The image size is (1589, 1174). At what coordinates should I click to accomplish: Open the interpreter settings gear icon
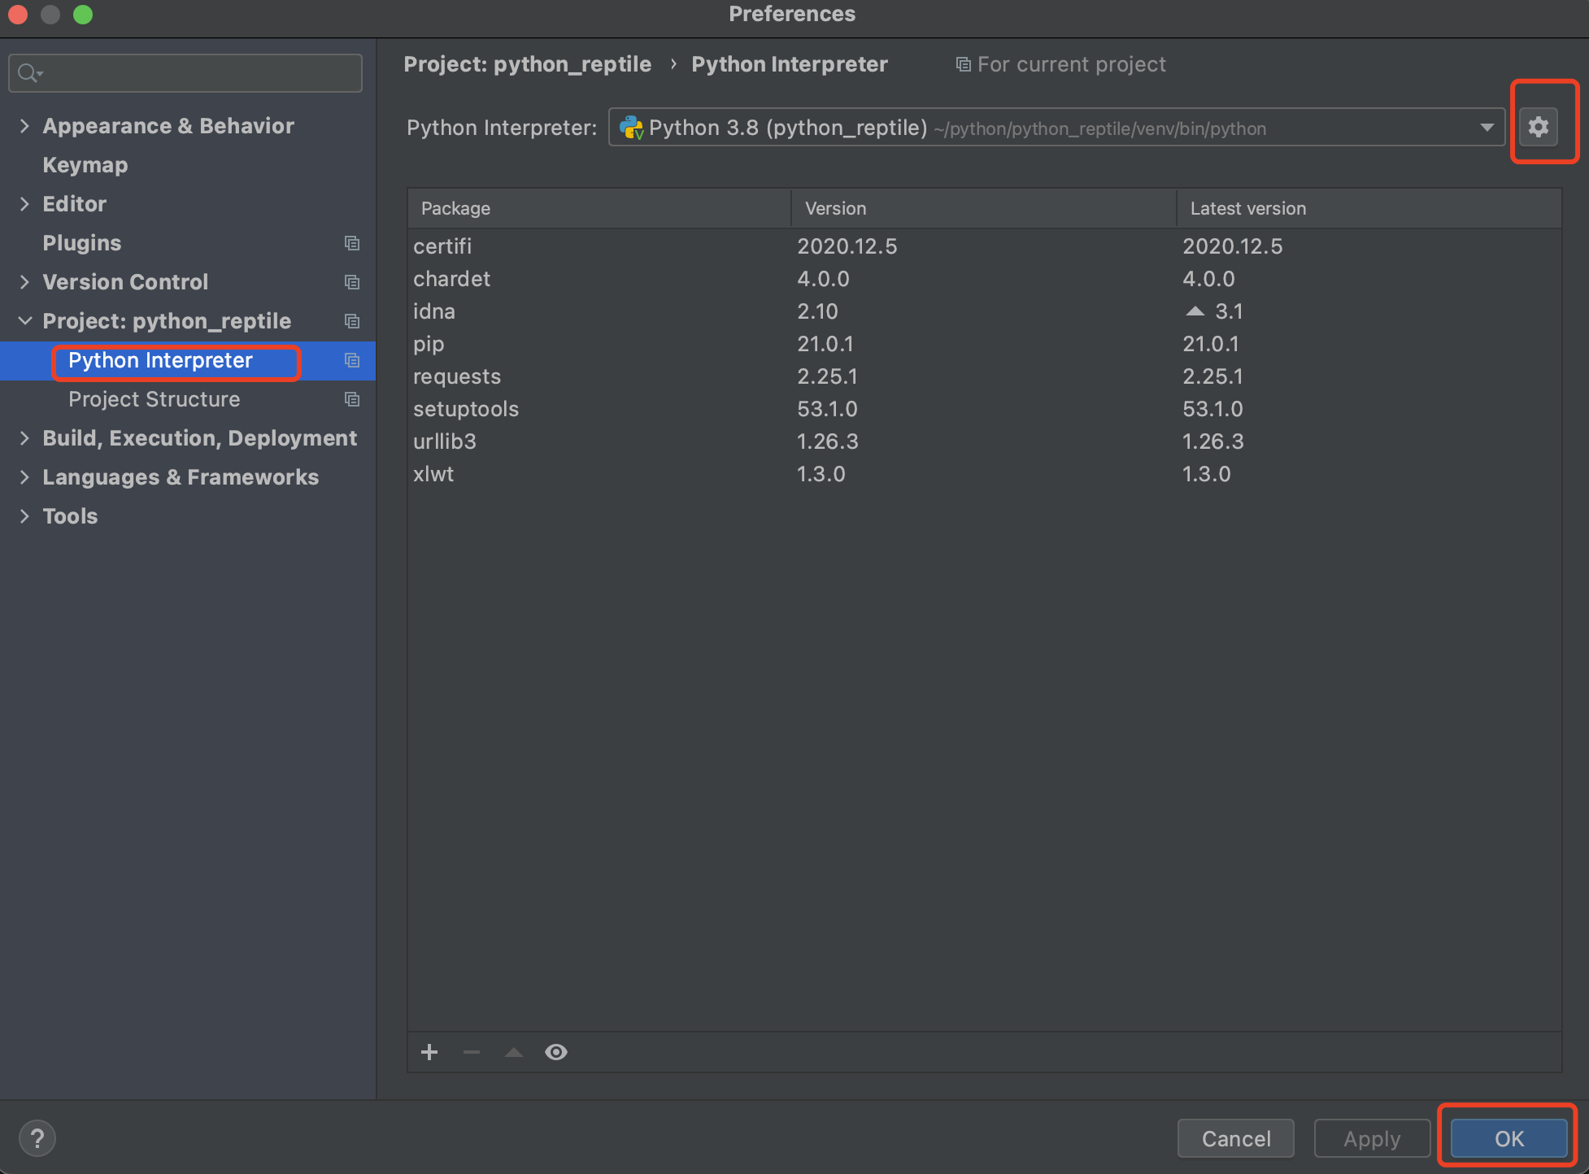(1538, 127)
